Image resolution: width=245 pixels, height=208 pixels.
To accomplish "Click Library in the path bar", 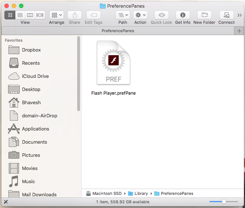I will (x=138, y=193).
